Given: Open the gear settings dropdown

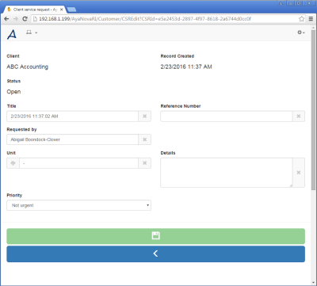Looking at the screenshot, I should tap(301, 32).
